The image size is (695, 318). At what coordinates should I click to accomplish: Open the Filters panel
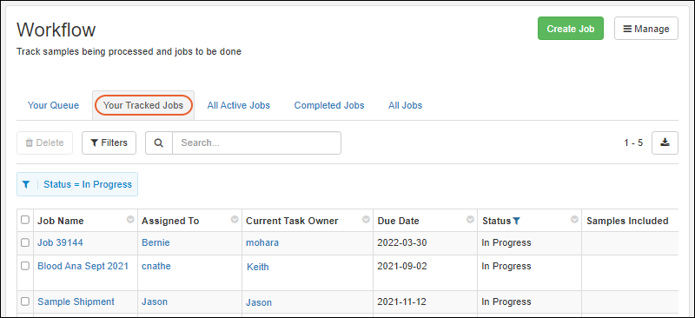coord(109,142)
